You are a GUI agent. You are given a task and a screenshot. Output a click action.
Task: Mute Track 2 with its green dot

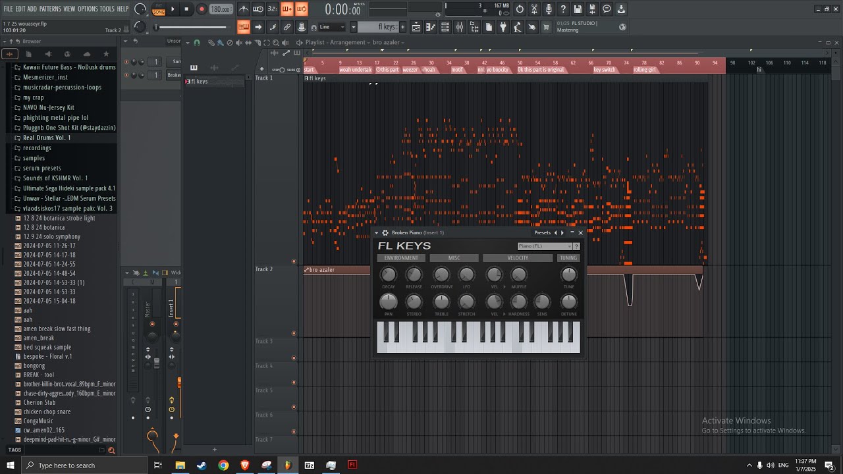click(294, 333)
